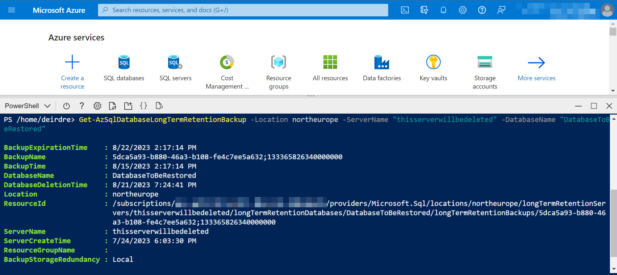The height and width of the screenshot is (275, 617).
Task: Open the More services link text
Action: [537, 78]
